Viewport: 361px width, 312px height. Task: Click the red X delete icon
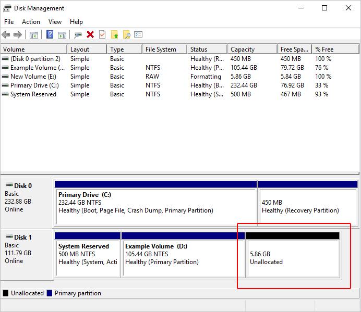(90, 35)
